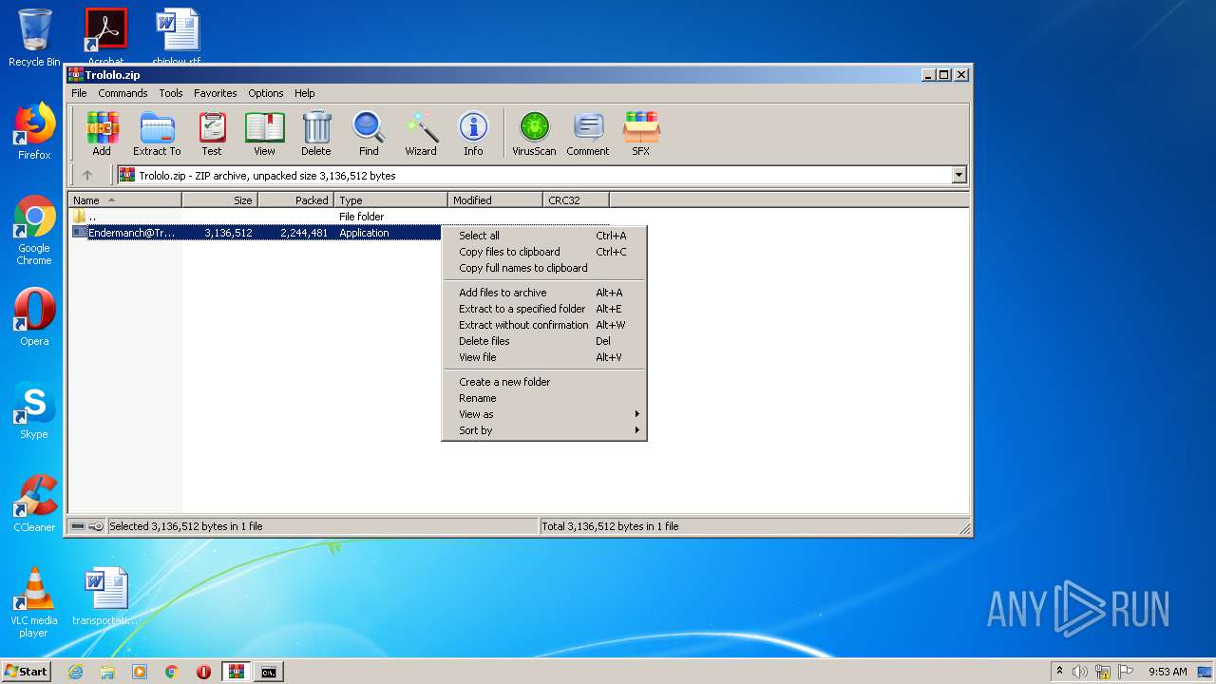Open the Opera desktop shortcut
This screenshot has height=684, width=1216.
[x=34, y=317]
